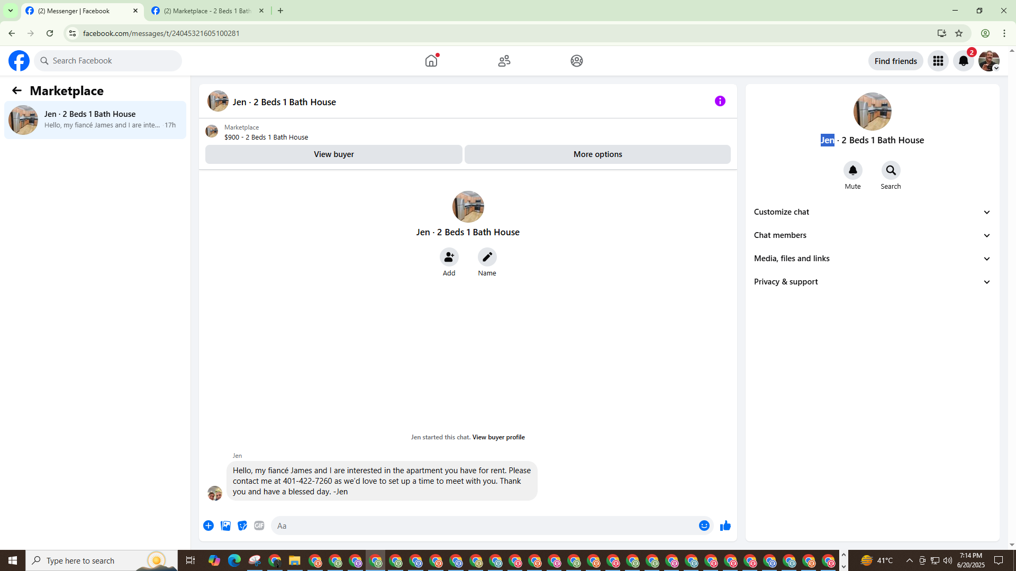The width and height of the screenshot is (1016, 571).
Task: Click the Search in conversation icon
Action: click(x=891, y=170)
